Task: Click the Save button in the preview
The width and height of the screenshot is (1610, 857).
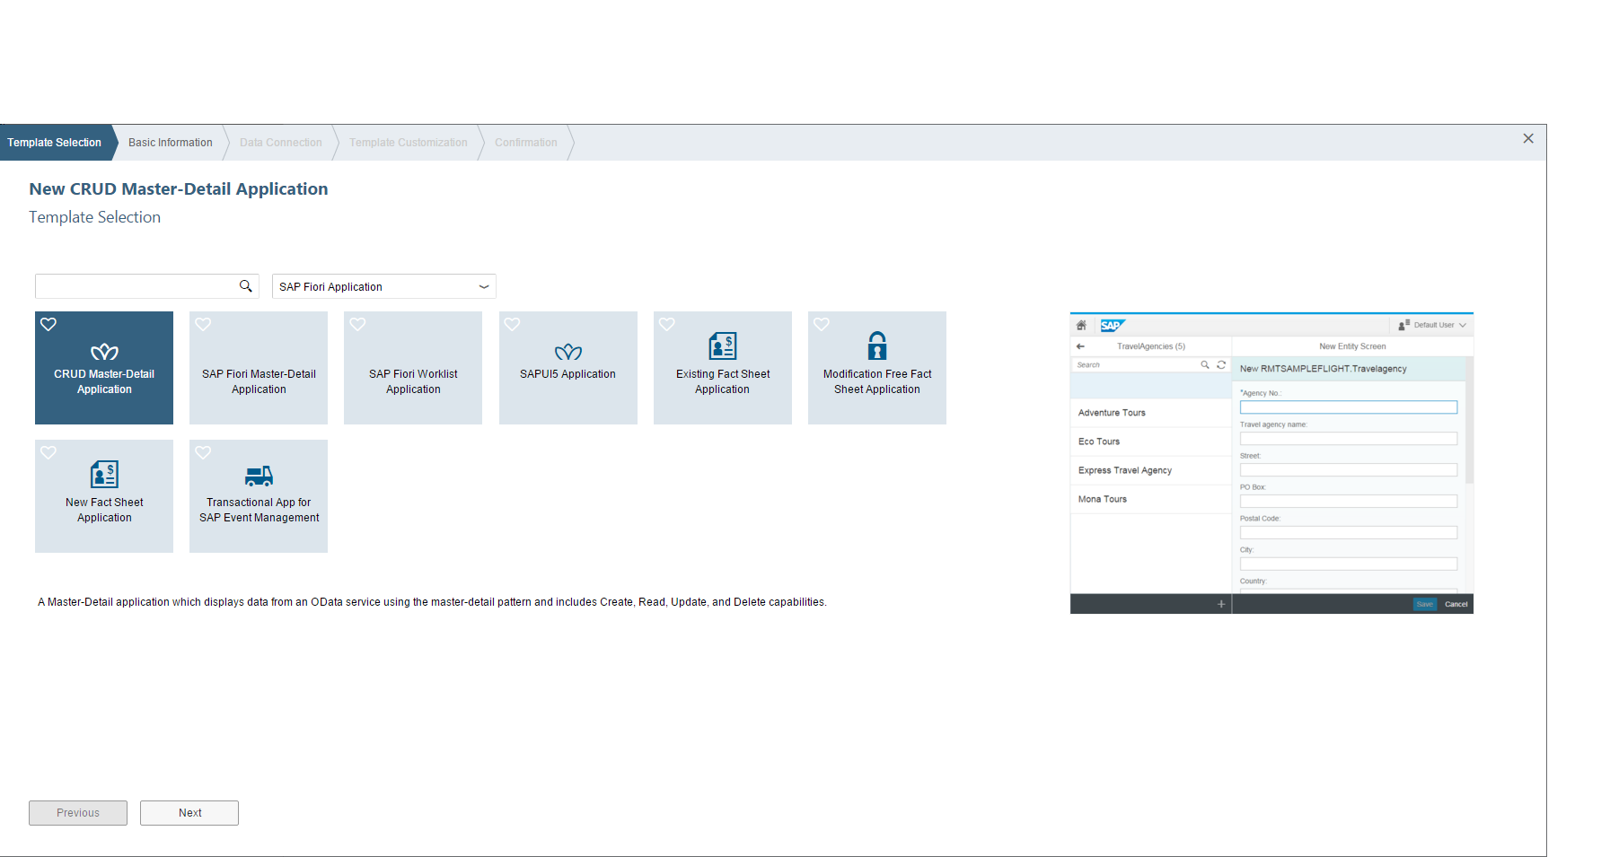Action: point(1425,604)
